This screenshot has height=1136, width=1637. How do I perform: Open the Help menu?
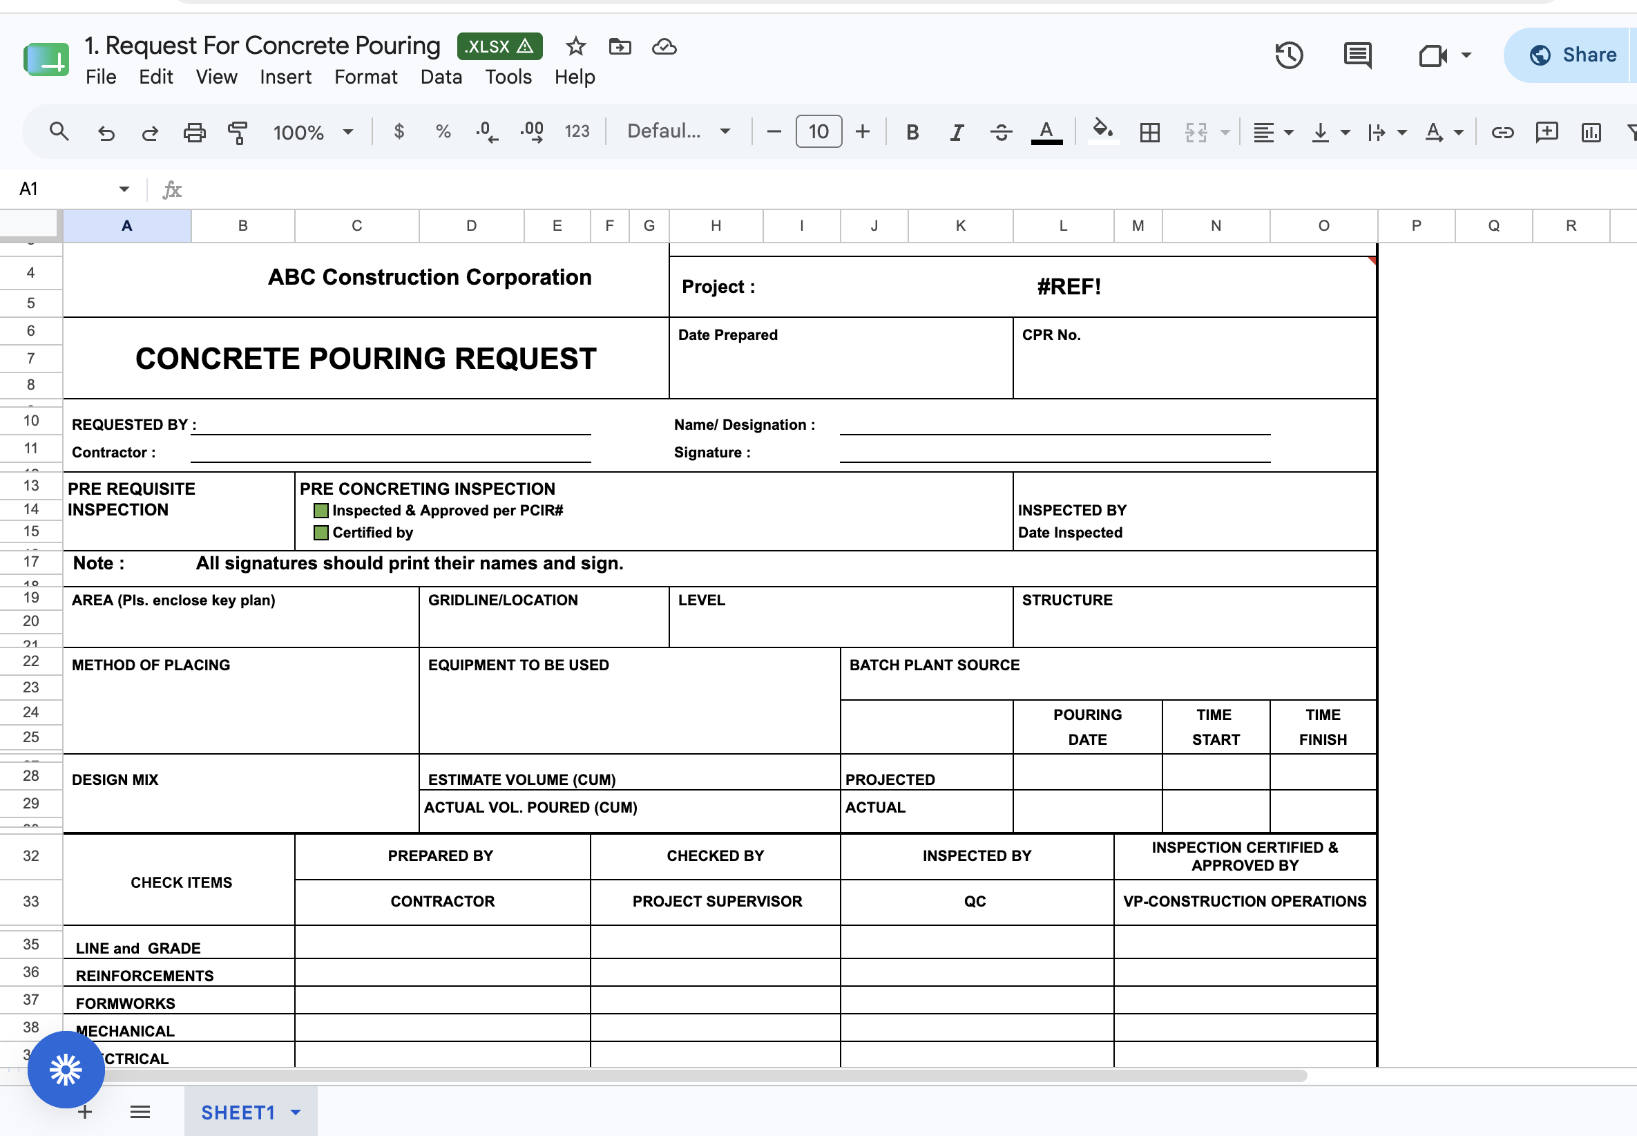coord(574,77)
